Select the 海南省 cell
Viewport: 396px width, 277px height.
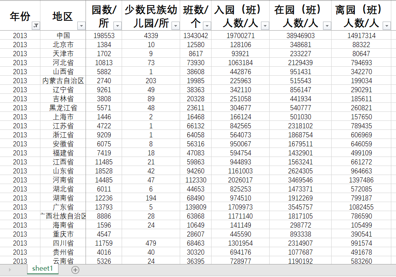(x=63, y=225)
